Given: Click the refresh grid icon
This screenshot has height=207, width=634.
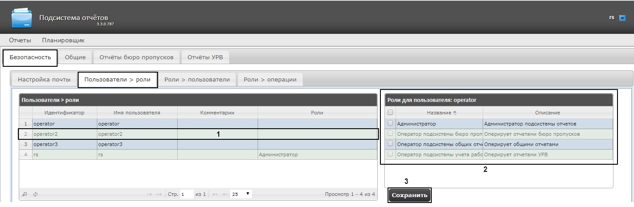Looking at the screenshot, I should [x=35, y=194].
